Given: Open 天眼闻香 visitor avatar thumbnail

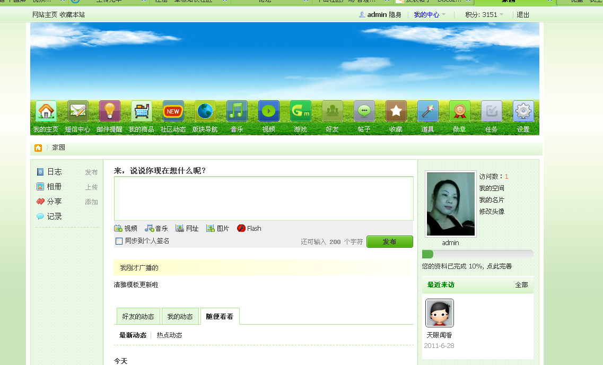Looking at the screenshot, I should 439,313.
